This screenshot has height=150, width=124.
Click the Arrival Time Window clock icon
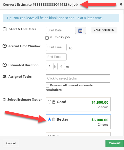coord(5,46)
